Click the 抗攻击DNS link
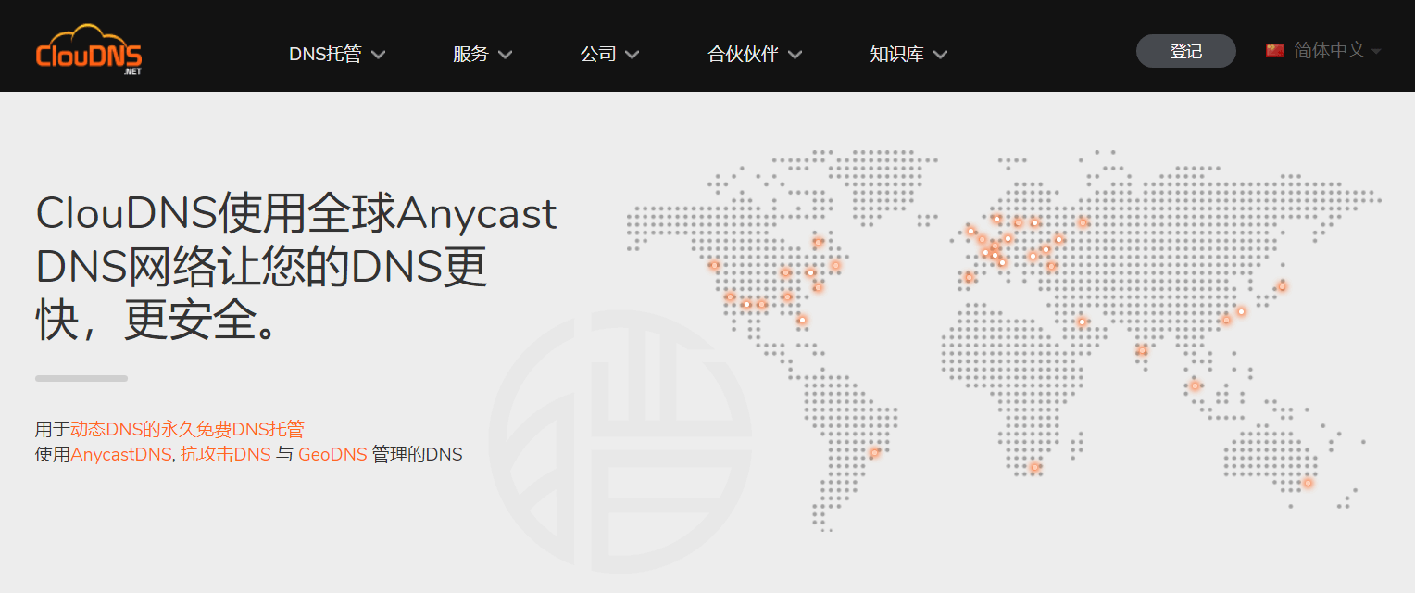 pyautogui.click(x=224, y=454)
